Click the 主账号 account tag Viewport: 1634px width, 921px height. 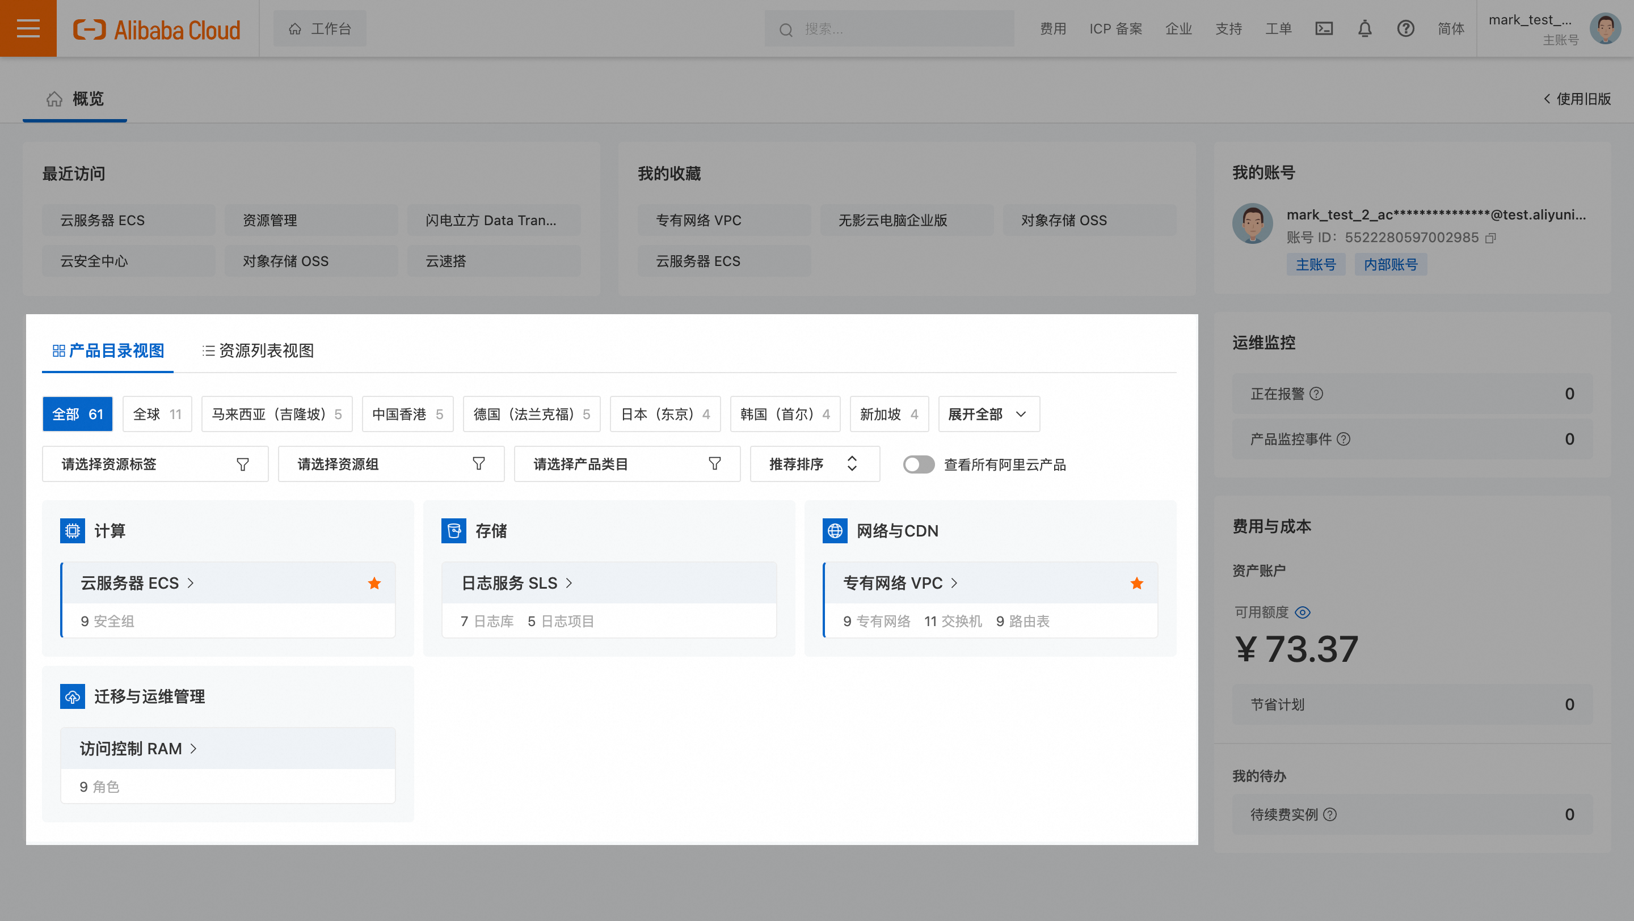[x=1316, y=264]
